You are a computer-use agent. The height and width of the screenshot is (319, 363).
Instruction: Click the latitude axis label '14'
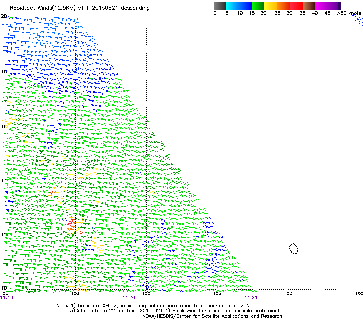(4, 181)
